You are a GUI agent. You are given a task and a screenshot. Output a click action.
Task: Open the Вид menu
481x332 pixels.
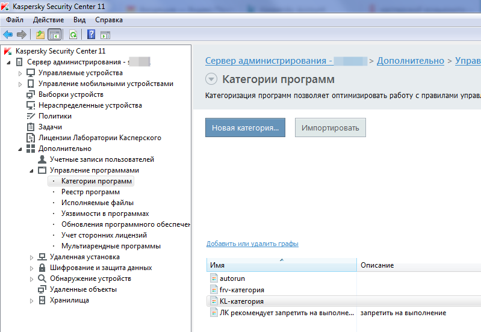click(x=79, y=20)
